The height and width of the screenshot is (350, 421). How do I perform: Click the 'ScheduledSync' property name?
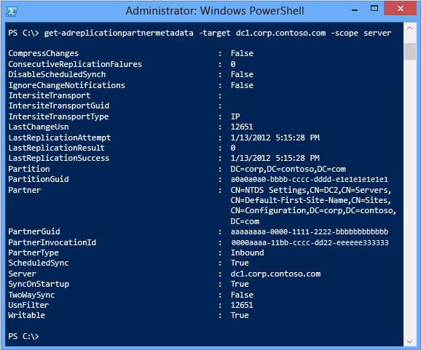39,263
